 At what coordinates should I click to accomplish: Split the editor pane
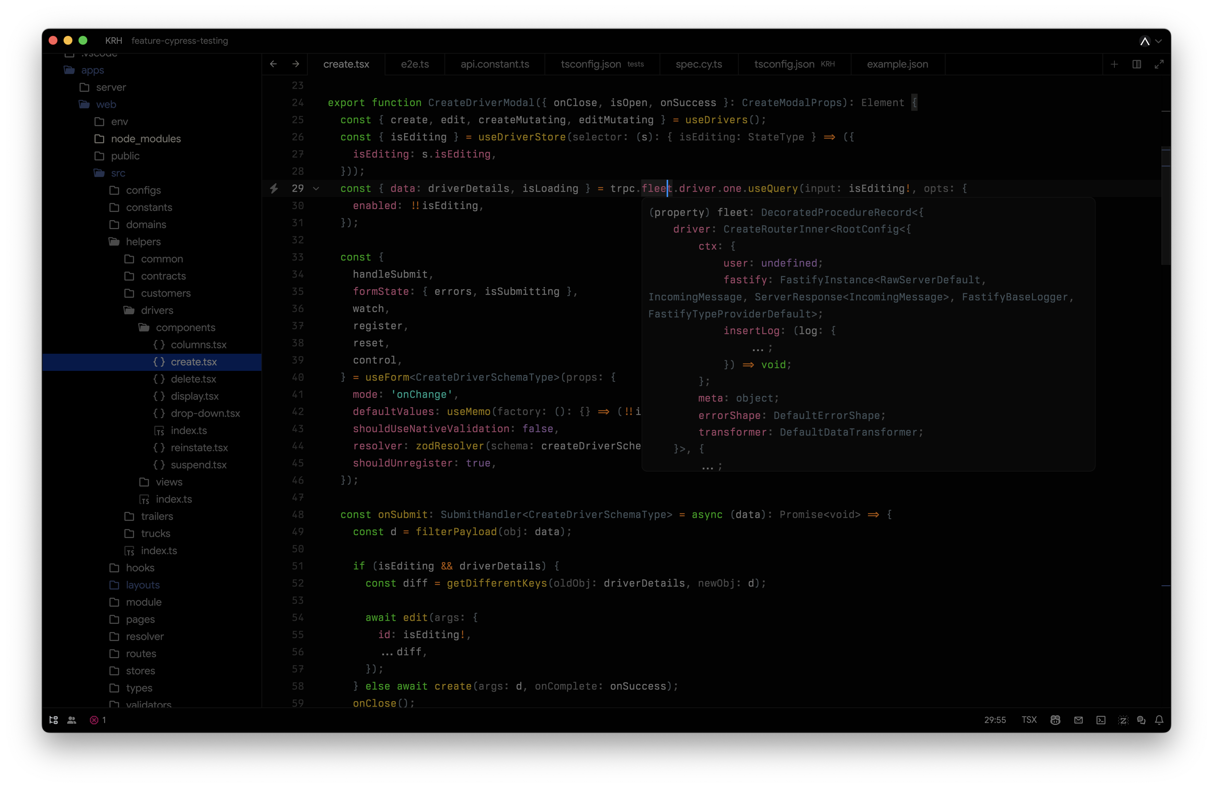1136,64
